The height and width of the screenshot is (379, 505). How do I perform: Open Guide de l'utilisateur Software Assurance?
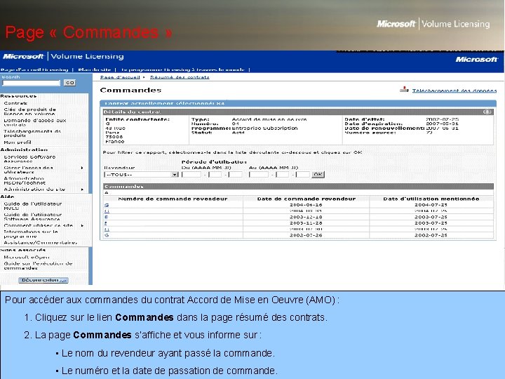[x=32, y=217]
